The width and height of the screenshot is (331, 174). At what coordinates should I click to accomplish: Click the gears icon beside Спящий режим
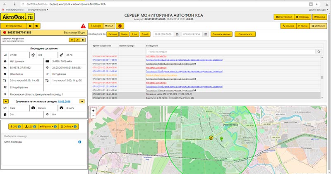pos(5,87)
